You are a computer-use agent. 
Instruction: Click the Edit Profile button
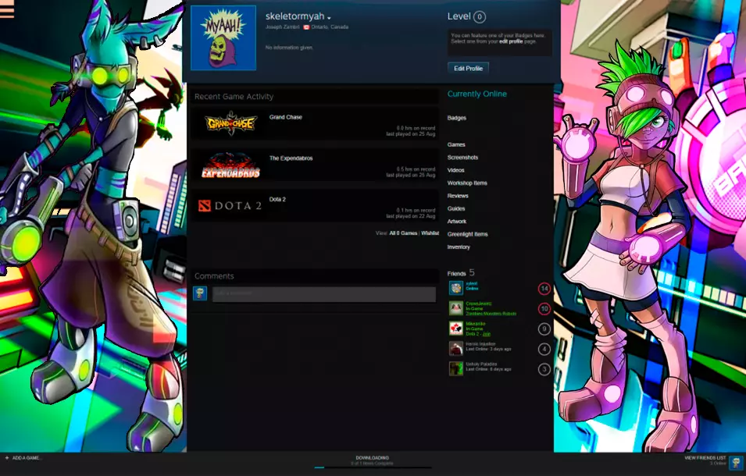coord(468,69)
